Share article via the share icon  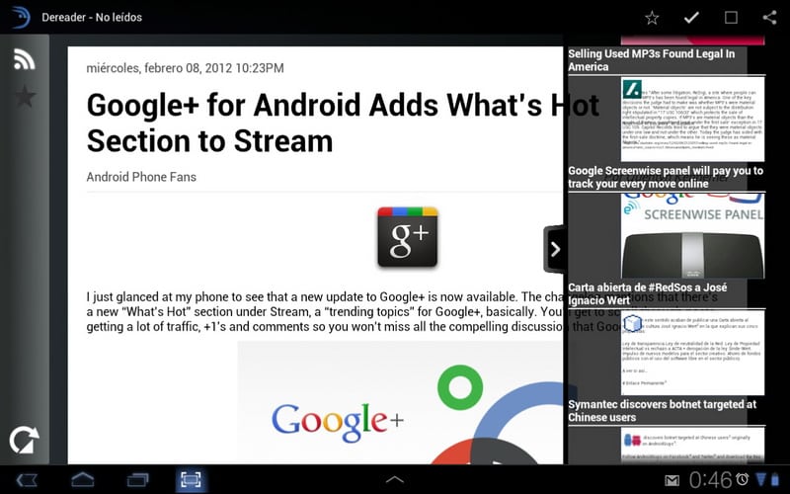[x=769, y=17]
